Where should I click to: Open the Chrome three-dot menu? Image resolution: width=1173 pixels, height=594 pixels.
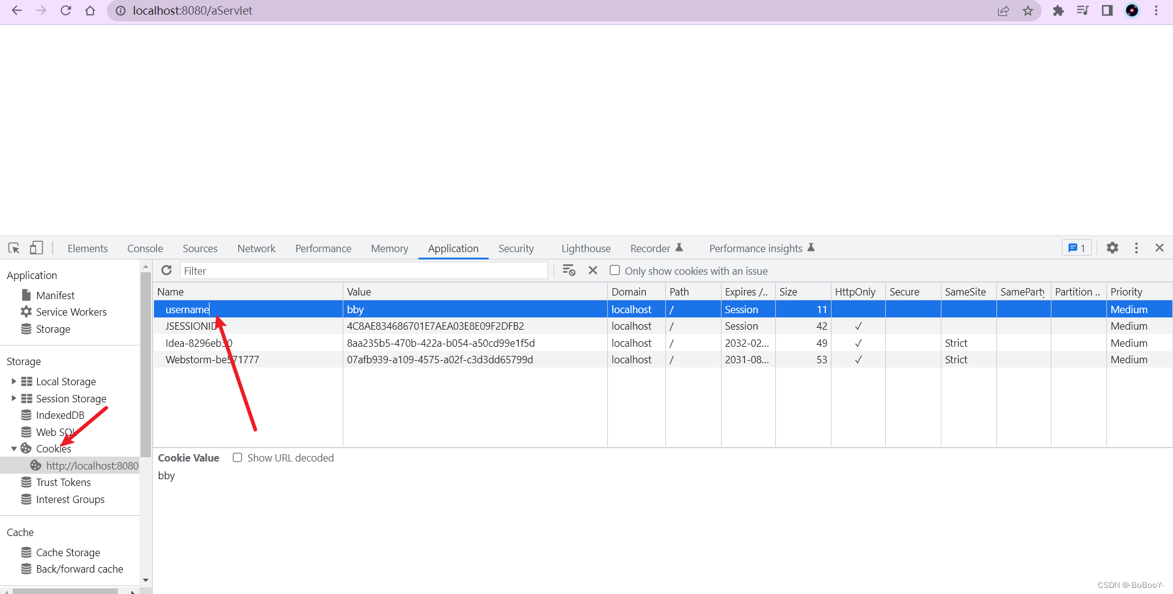(x=1157, y=10)
